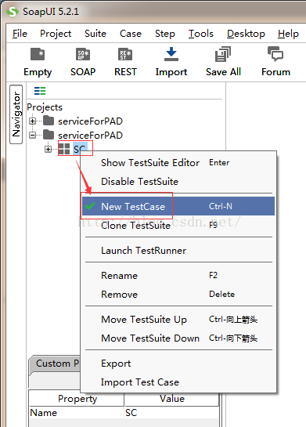Click the REST project toolbar icon
306x427 pixels.
point(125,55)
